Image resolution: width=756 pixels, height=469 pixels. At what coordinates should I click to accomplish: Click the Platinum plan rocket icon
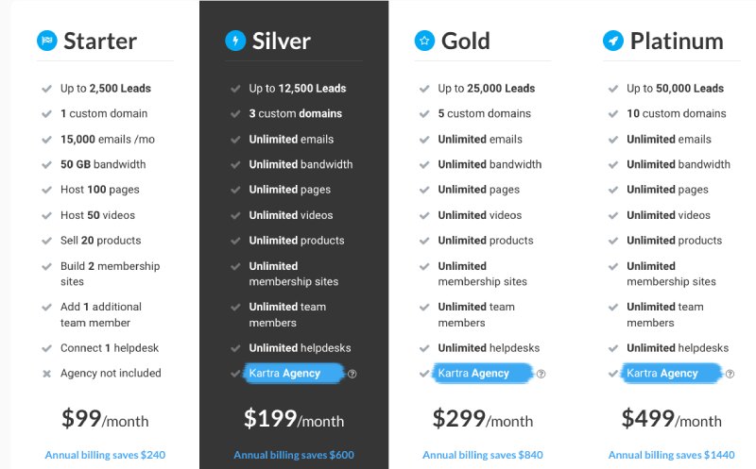tap(613, 41)
